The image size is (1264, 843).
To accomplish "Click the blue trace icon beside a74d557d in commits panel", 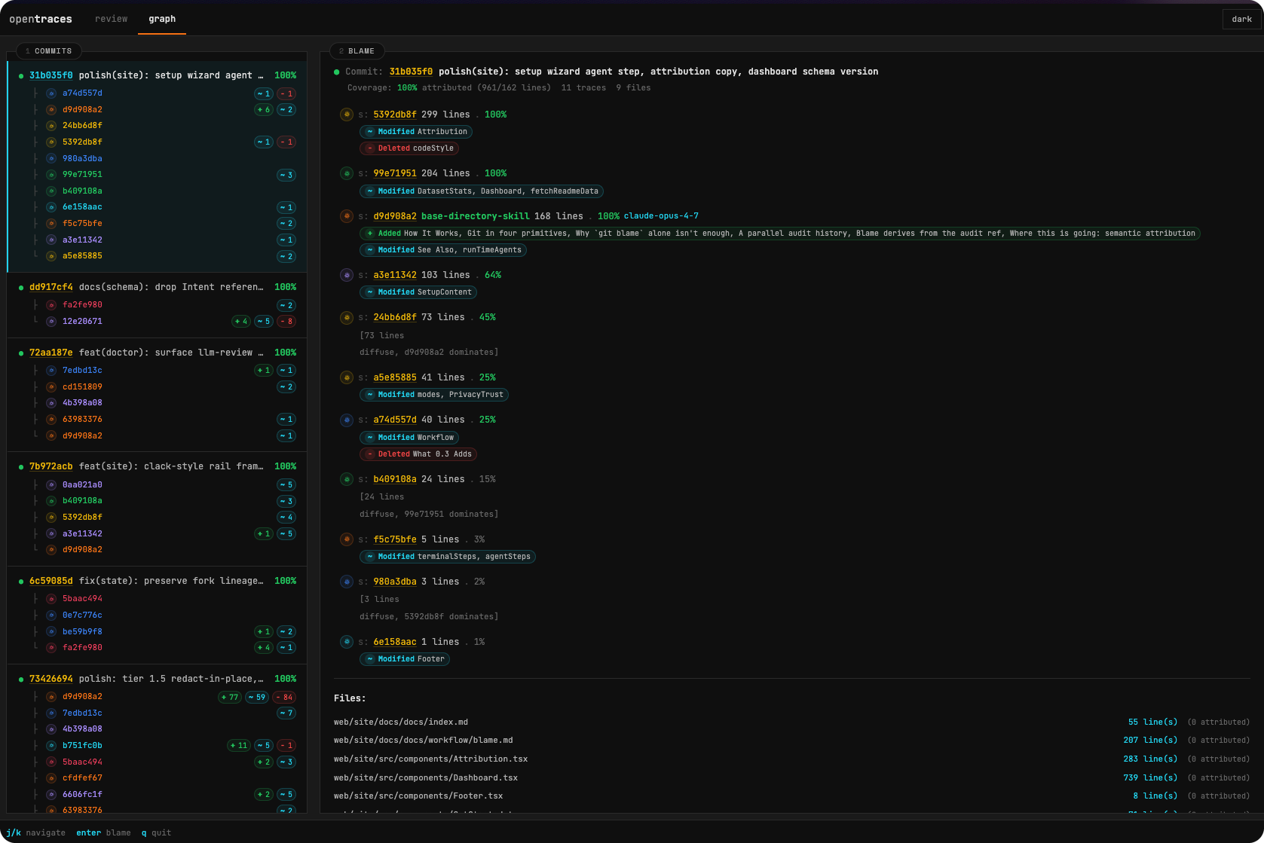I will click(50, 93).
